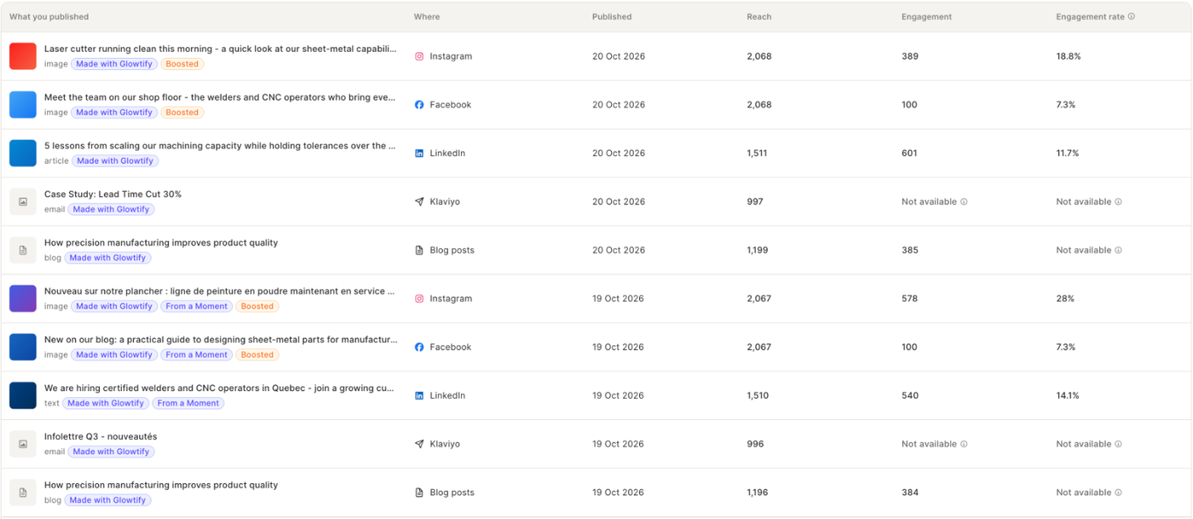Click the Engagement info icon in the Infolettre Q3 row

(965, 444)
